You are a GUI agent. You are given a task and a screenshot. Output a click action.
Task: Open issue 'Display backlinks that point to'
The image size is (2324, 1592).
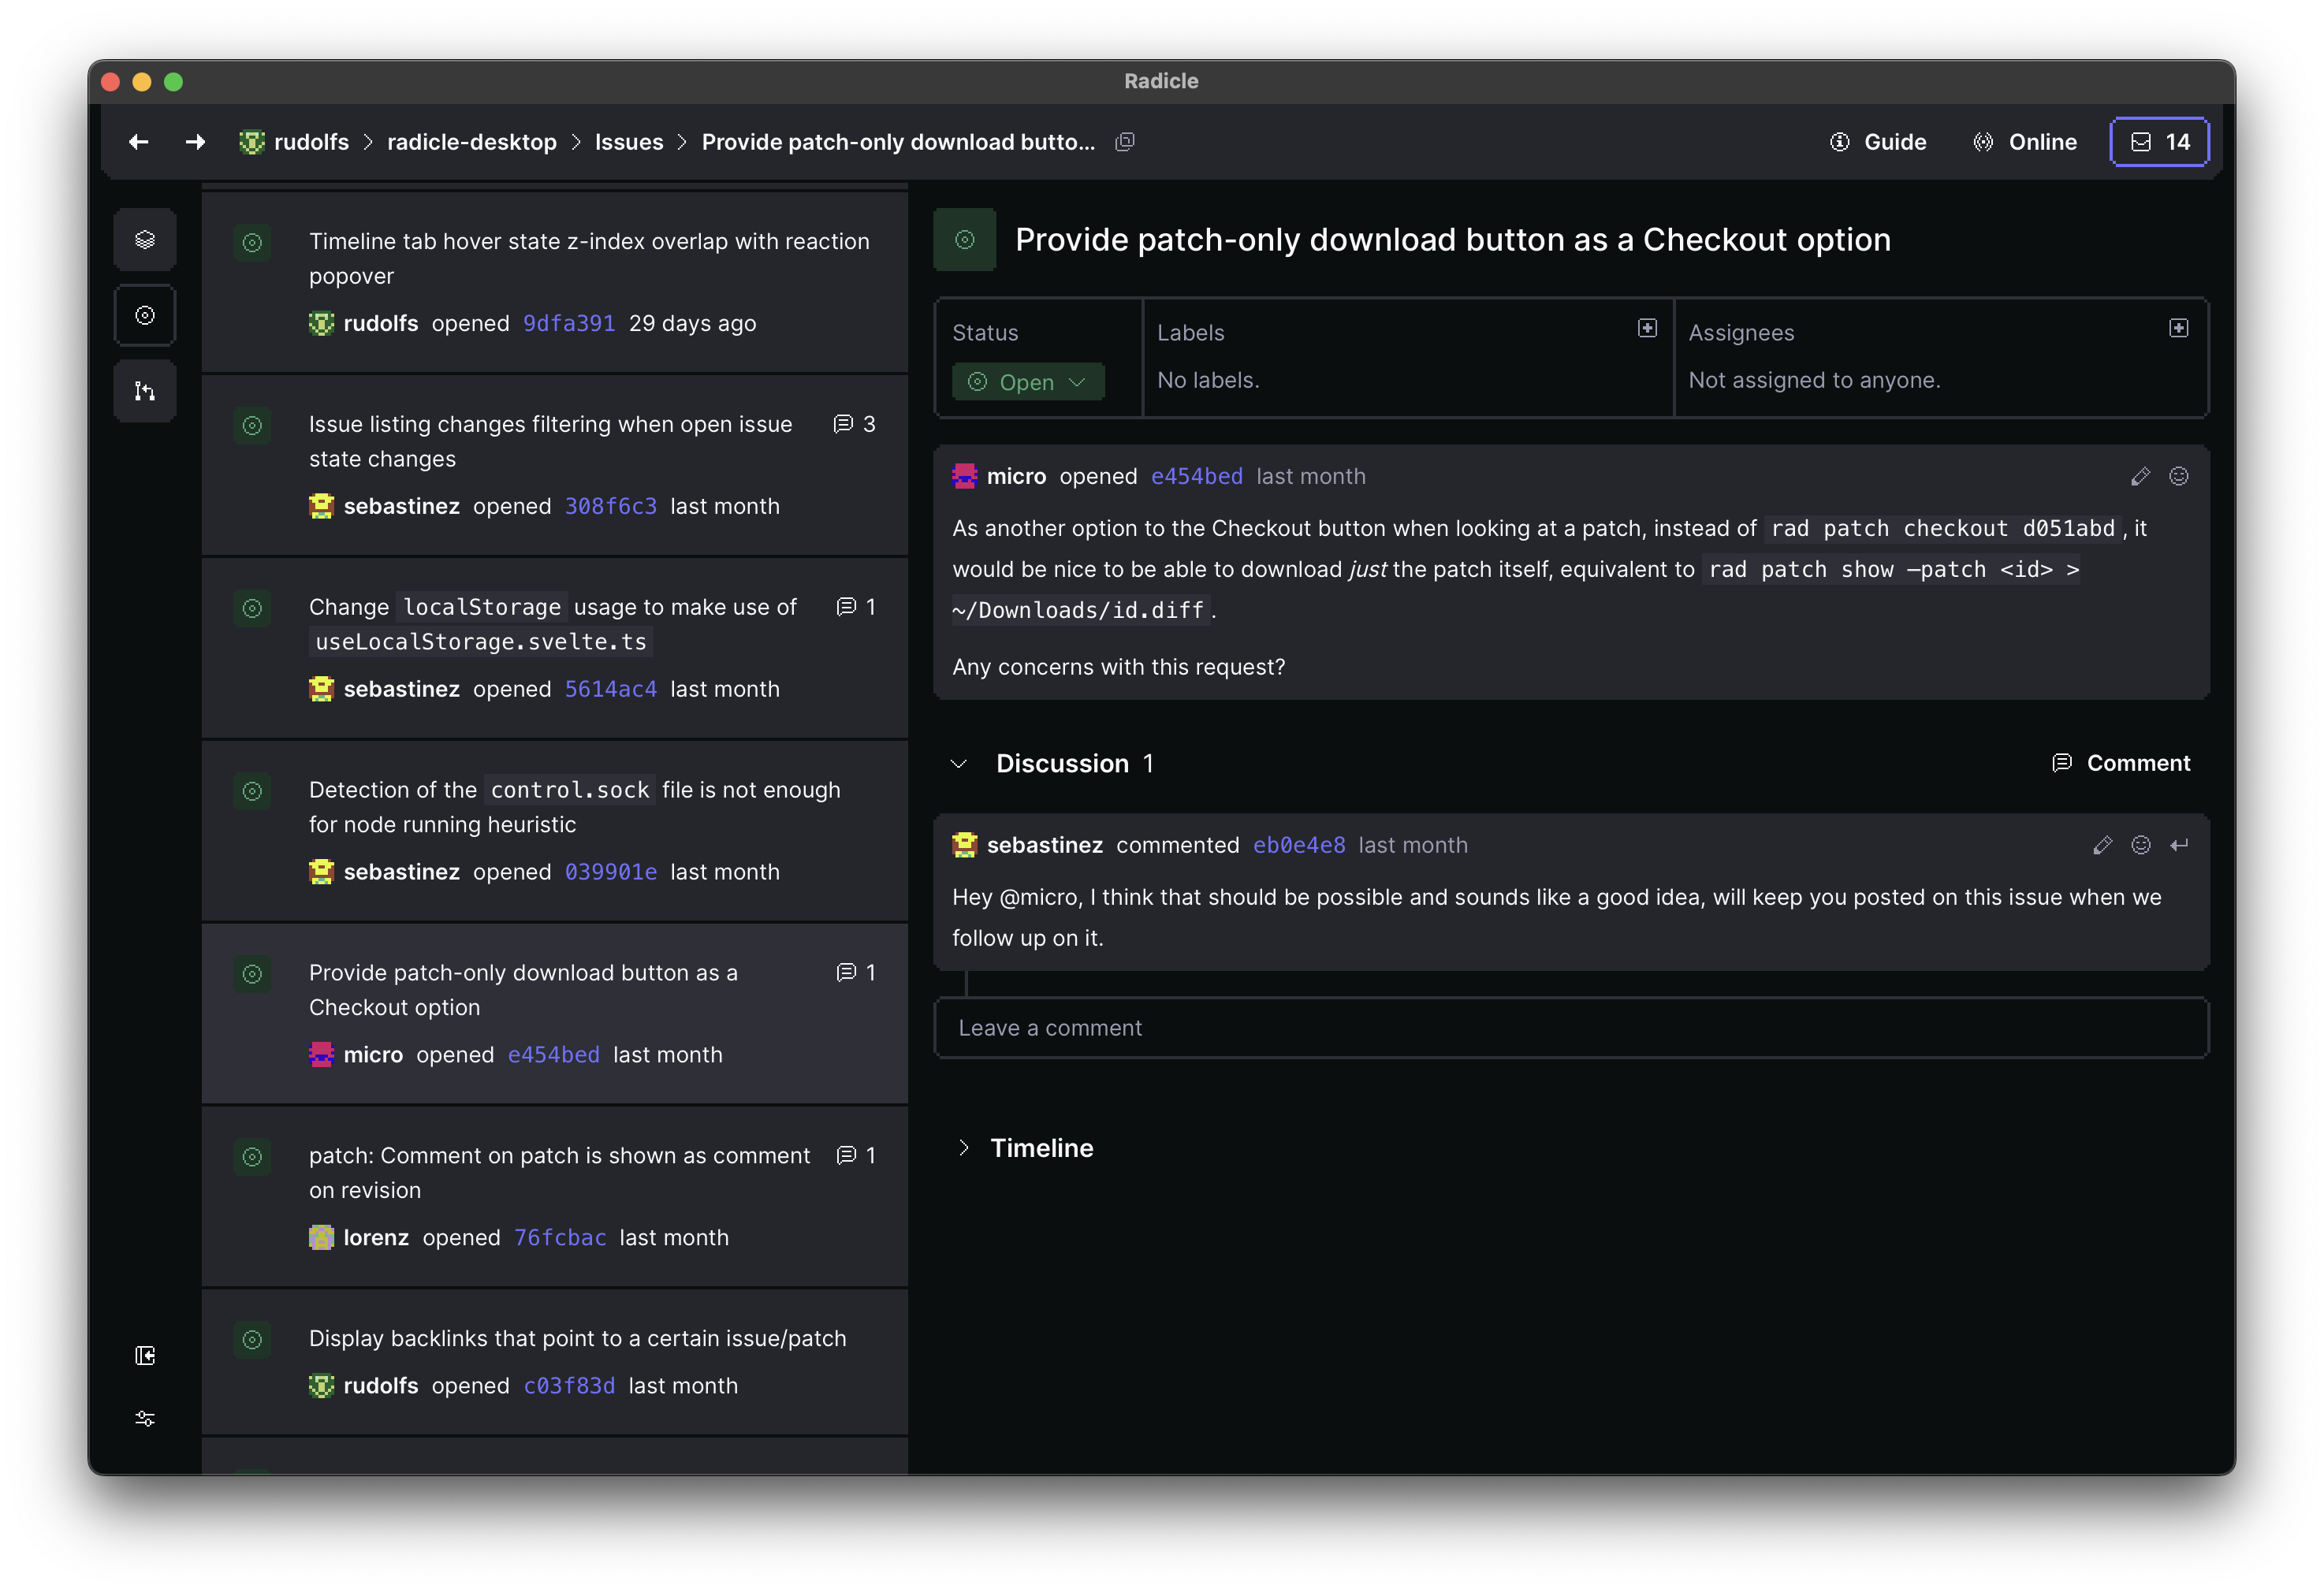(x=555, y=1362)
